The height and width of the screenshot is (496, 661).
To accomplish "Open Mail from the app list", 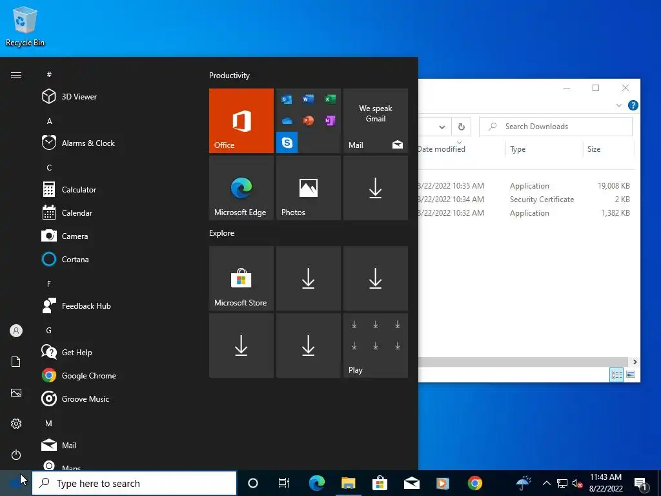I will [x=59, y=445].
